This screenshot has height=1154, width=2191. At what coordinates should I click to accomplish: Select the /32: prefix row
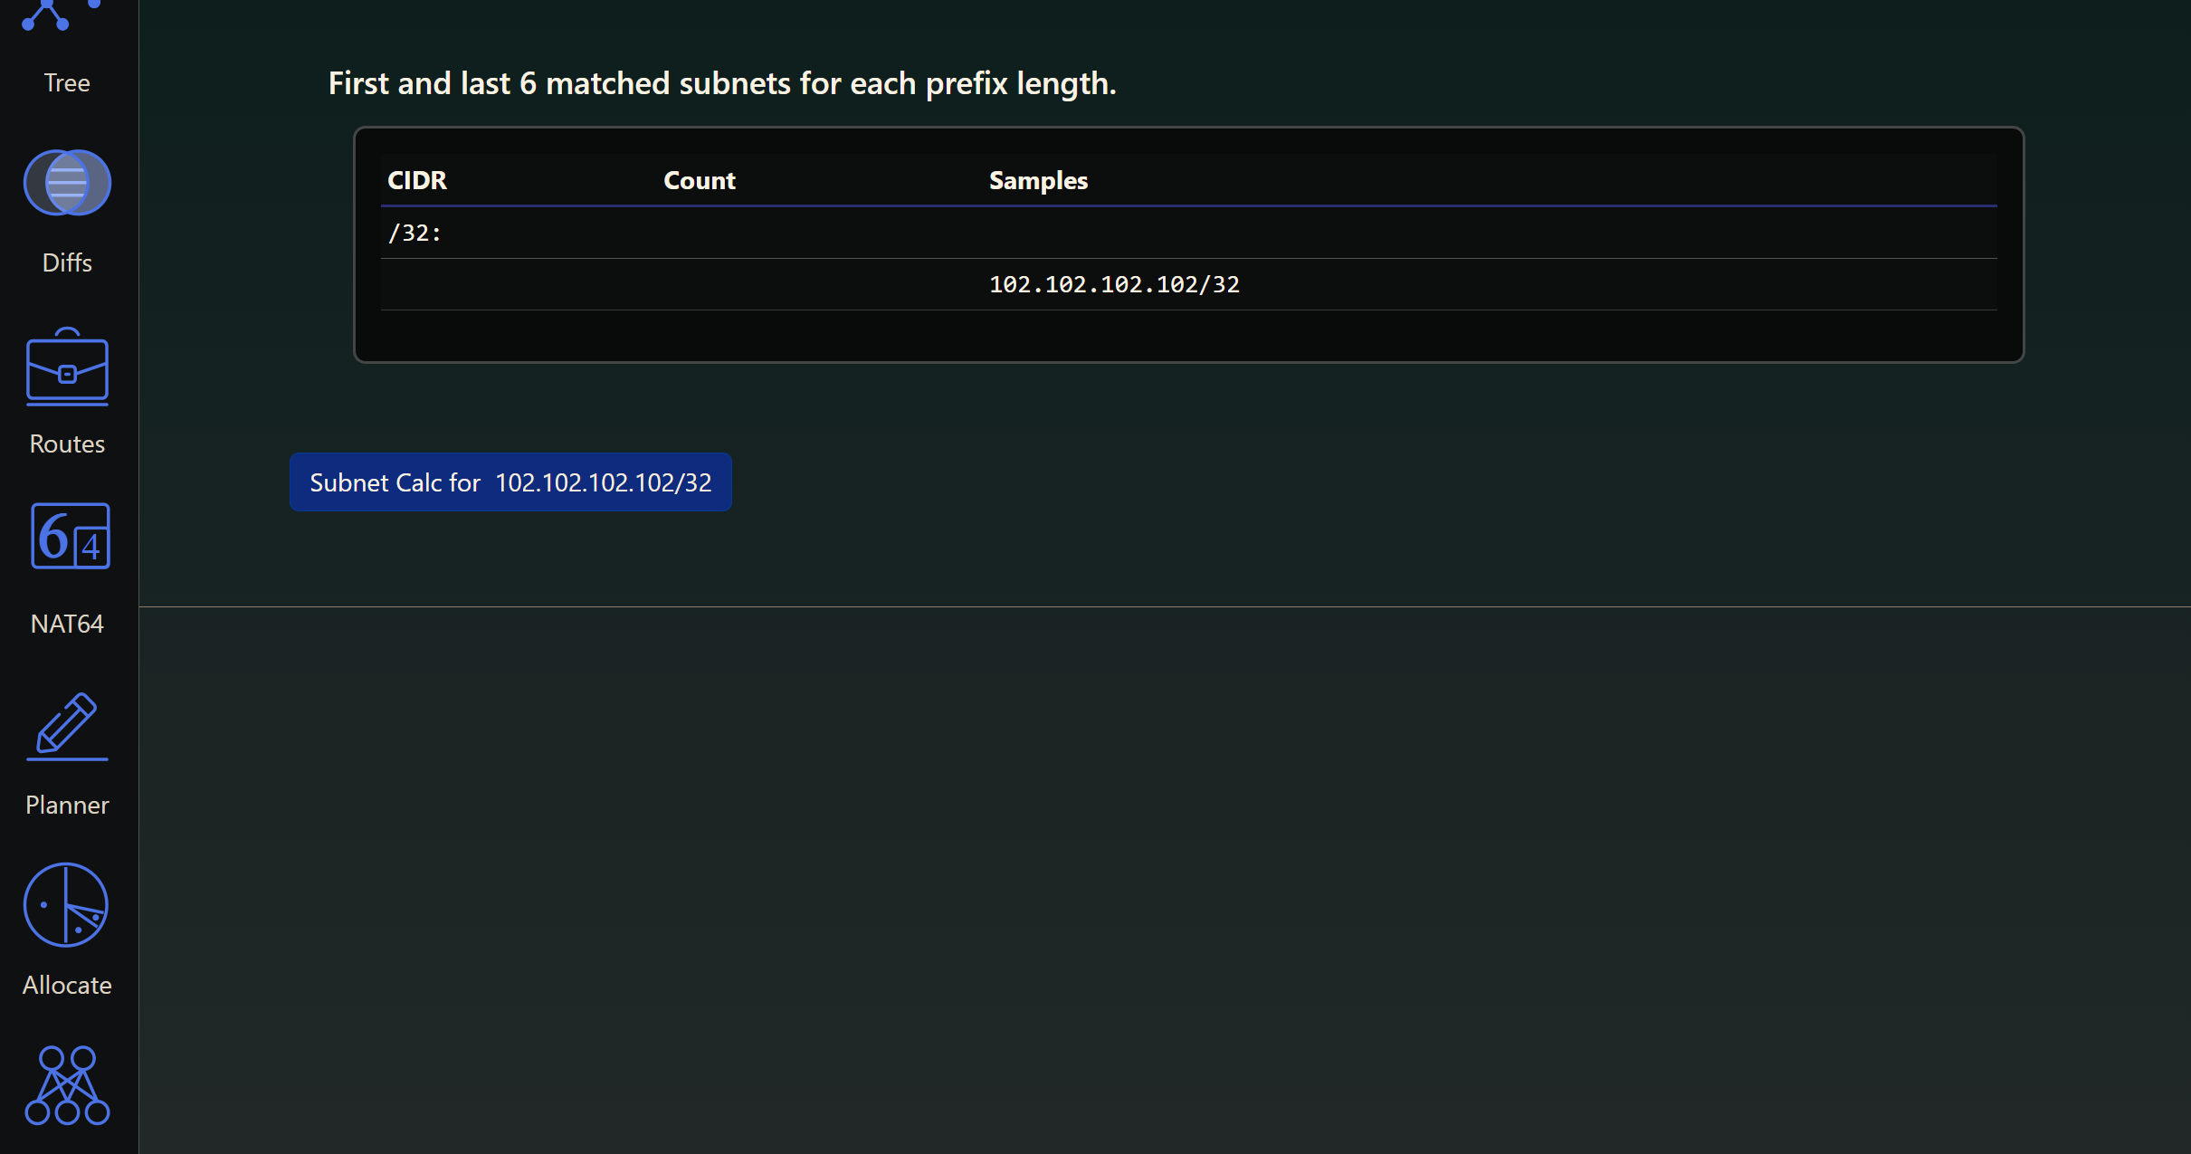[x=414, y=234]
